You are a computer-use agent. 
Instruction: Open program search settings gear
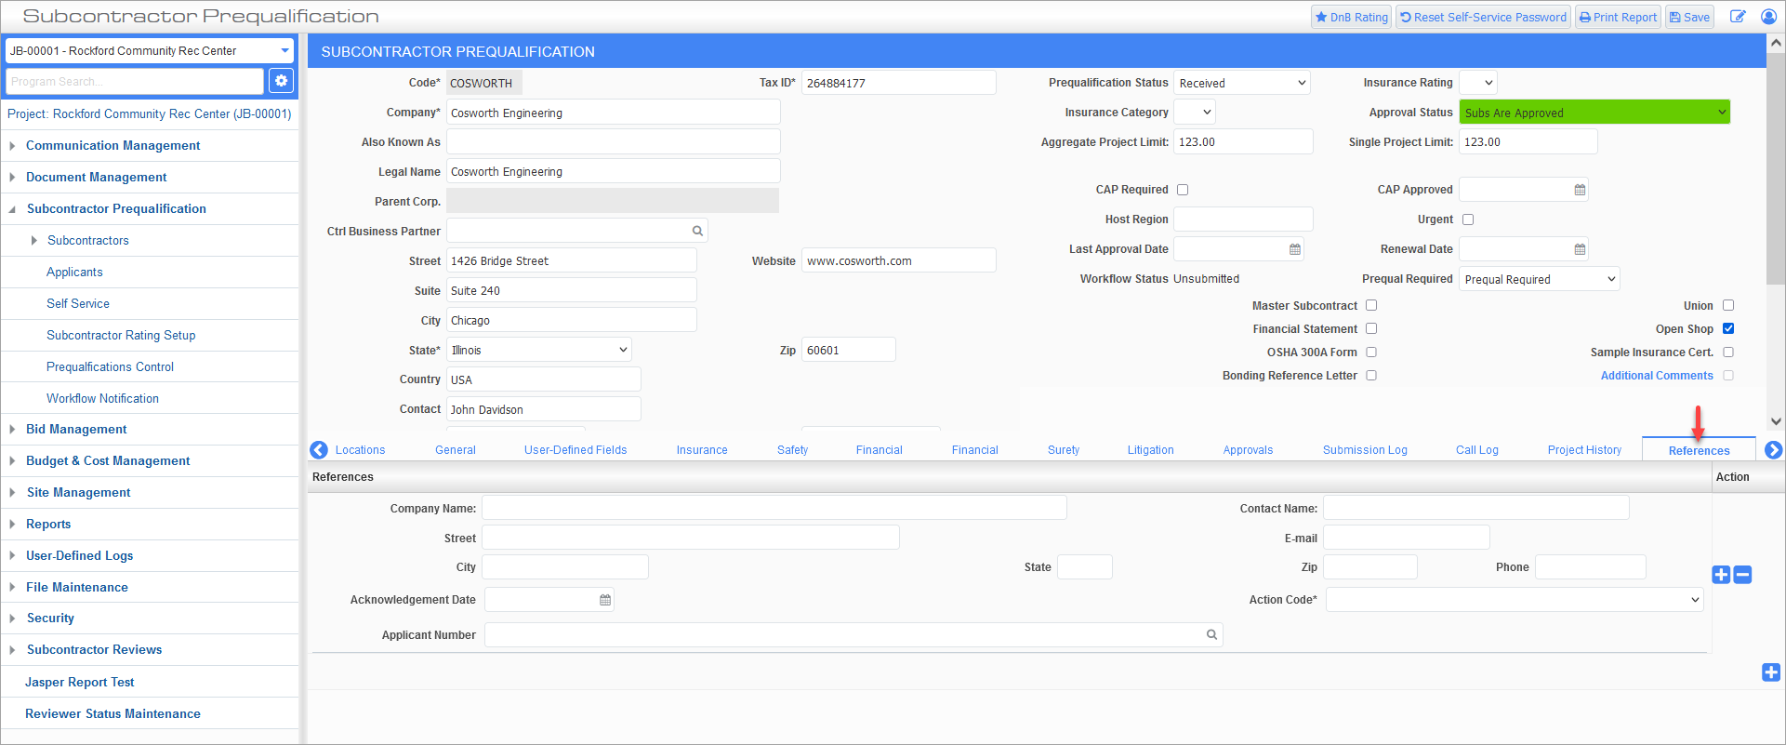point(281,81)
